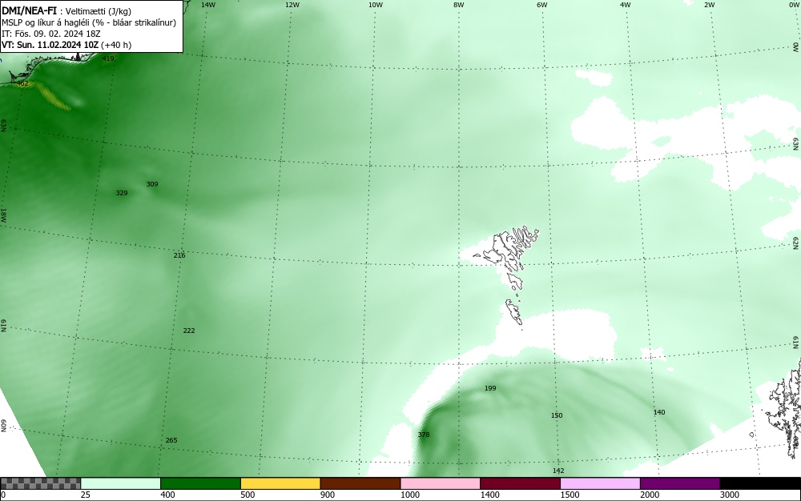The image size is (801, 501).
Task: Click the legend label 3000
Action: [x=730, y=495]
